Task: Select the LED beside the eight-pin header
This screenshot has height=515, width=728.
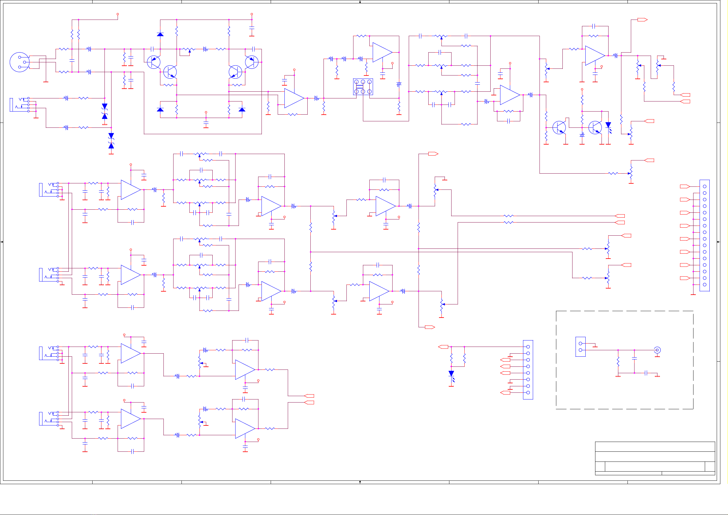Action: point(452,376)
